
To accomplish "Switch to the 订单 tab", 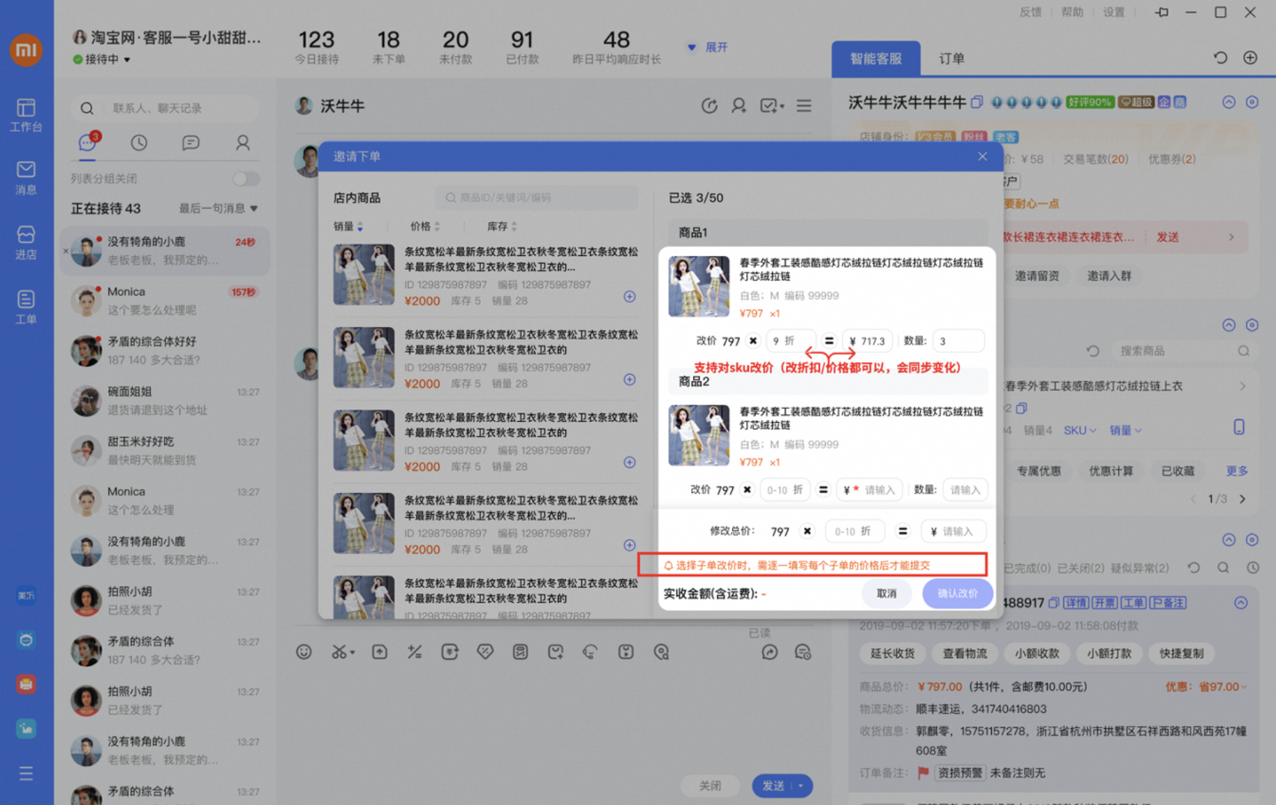I will pyautogui.click(x=951, y=59).
